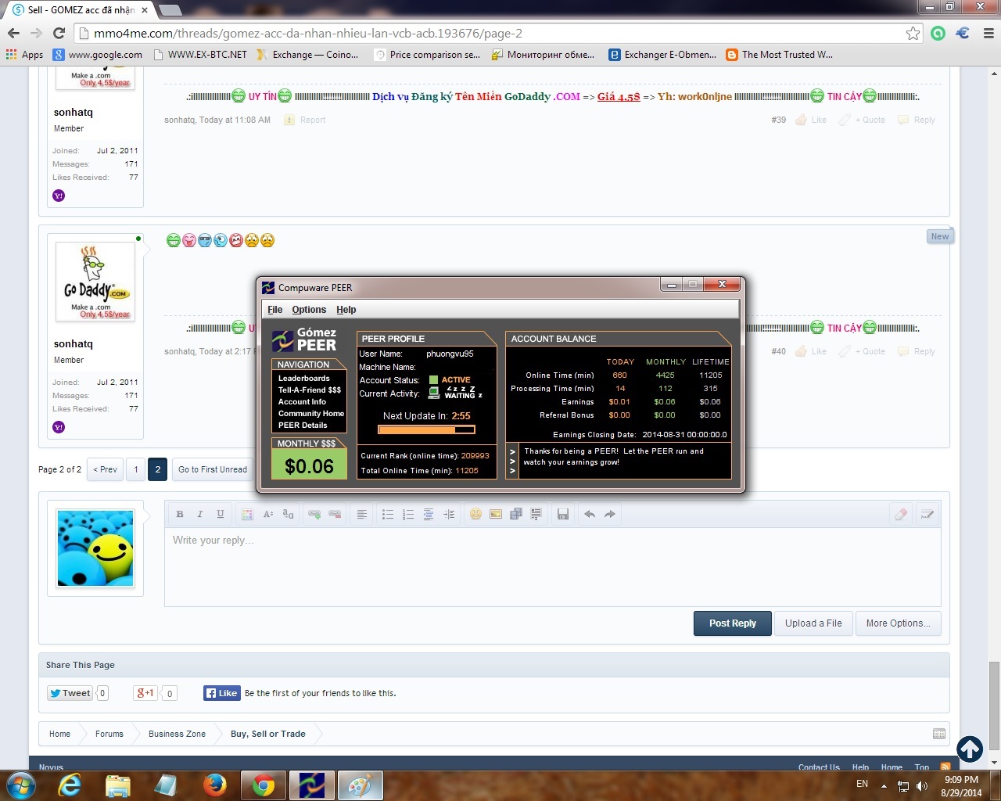This screenshot has width=1001, height=801.
Task: Insert a link in the reply
Action: 314,514
